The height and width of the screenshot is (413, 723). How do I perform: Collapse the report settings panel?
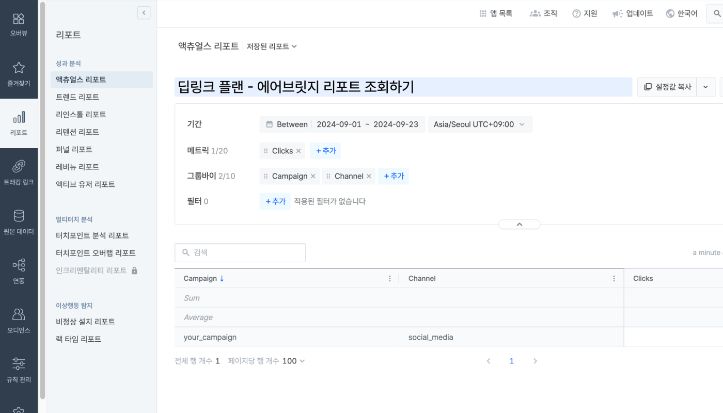tap(520, 224)
